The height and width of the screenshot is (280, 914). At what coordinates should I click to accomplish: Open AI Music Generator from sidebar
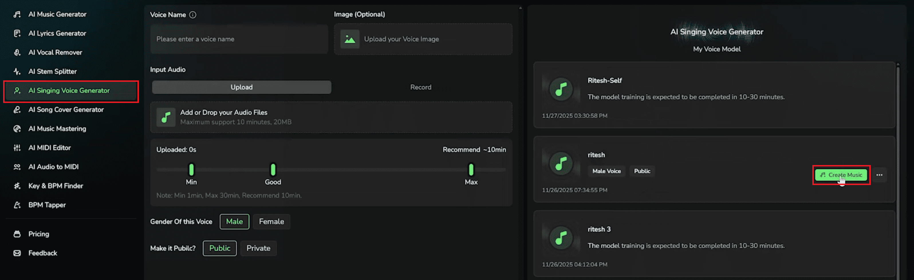[x=57, y=14]
